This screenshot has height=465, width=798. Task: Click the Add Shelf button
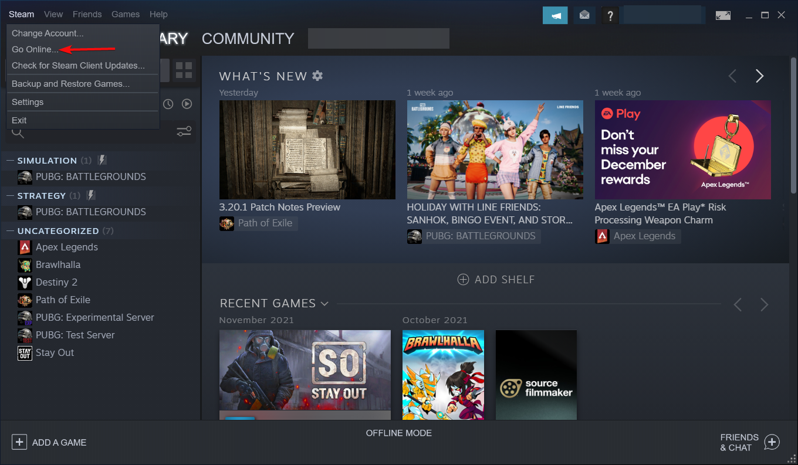496,280
